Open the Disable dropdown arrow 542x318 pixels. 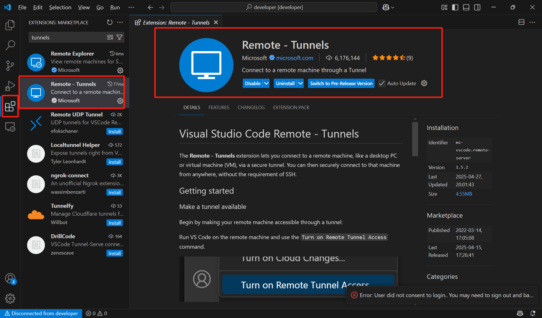(266, 83)
